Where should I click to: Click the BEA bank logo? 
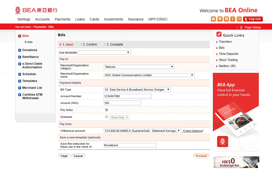point(36,10)
